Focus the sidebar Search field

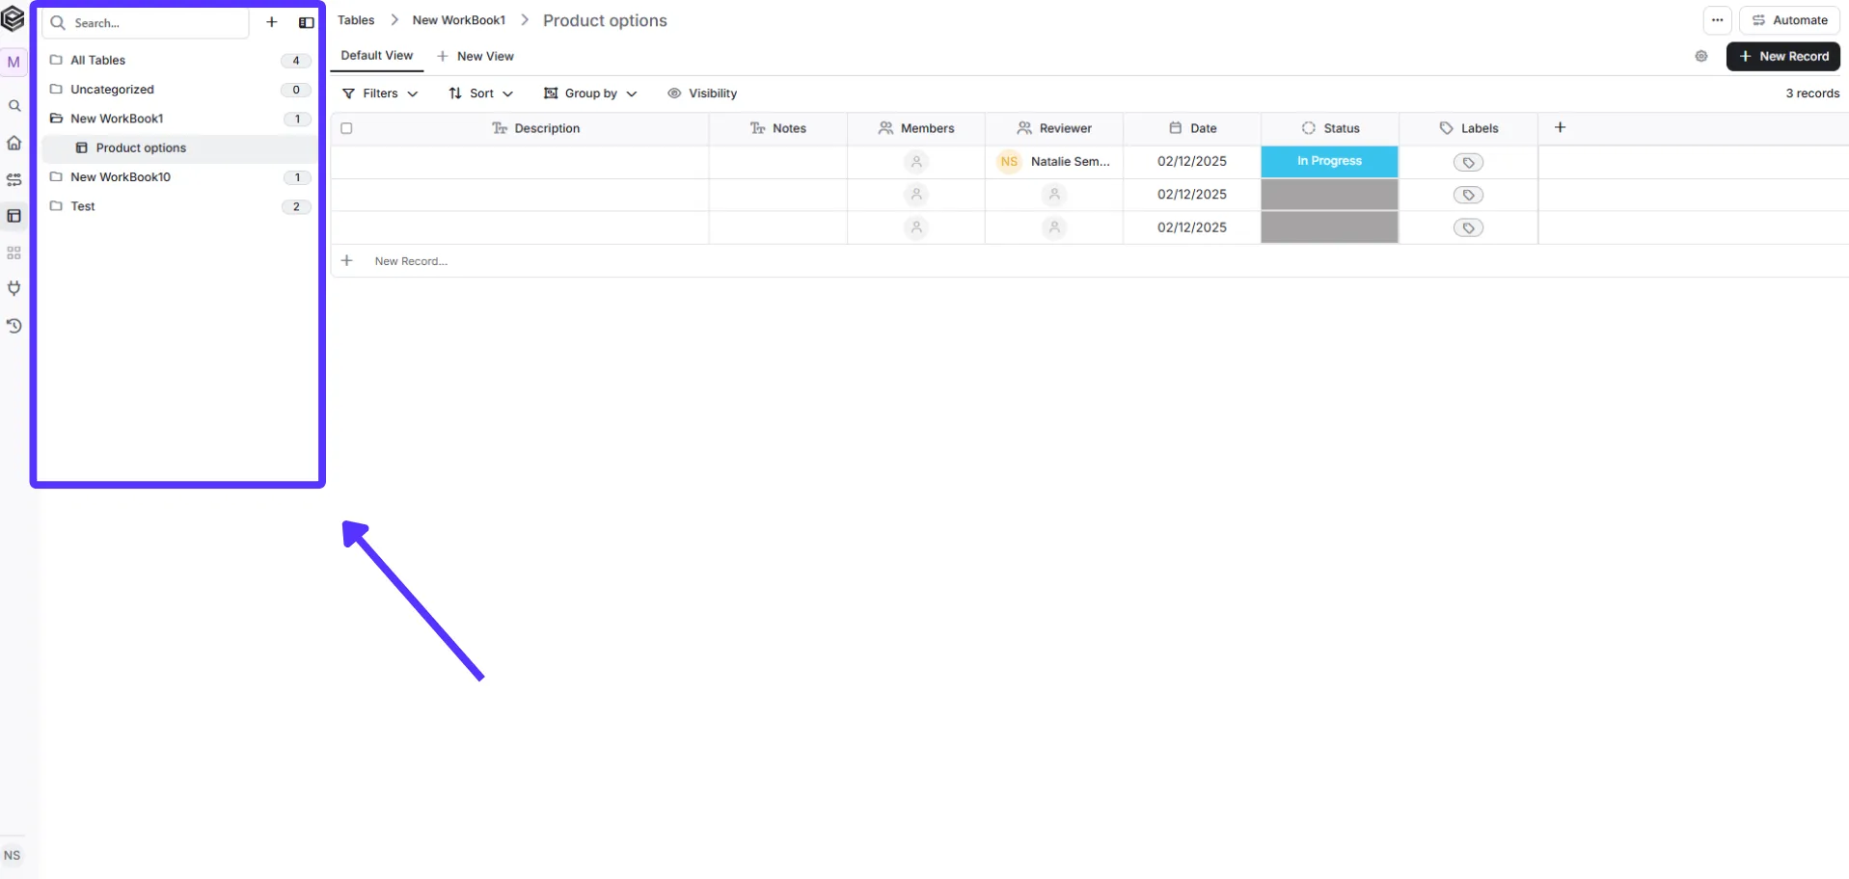coord(146,23)
